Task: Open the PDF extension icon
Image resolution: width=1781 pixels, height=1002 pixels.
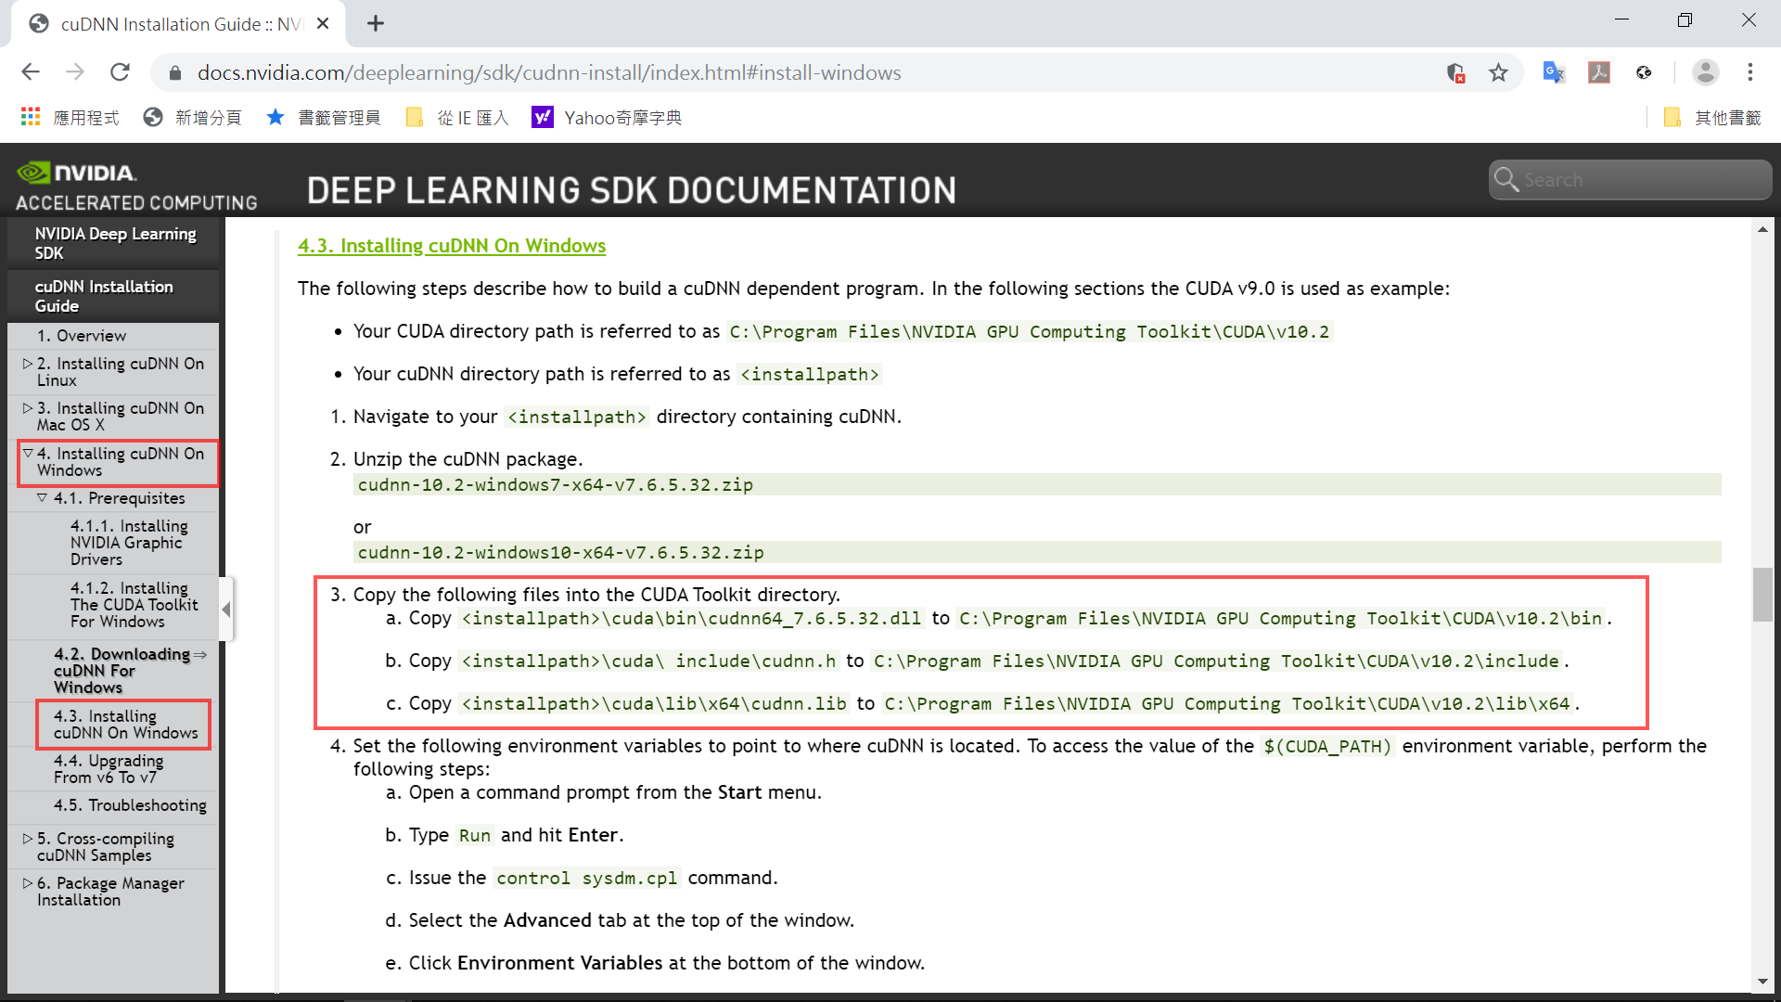Action: point(1599,72)
